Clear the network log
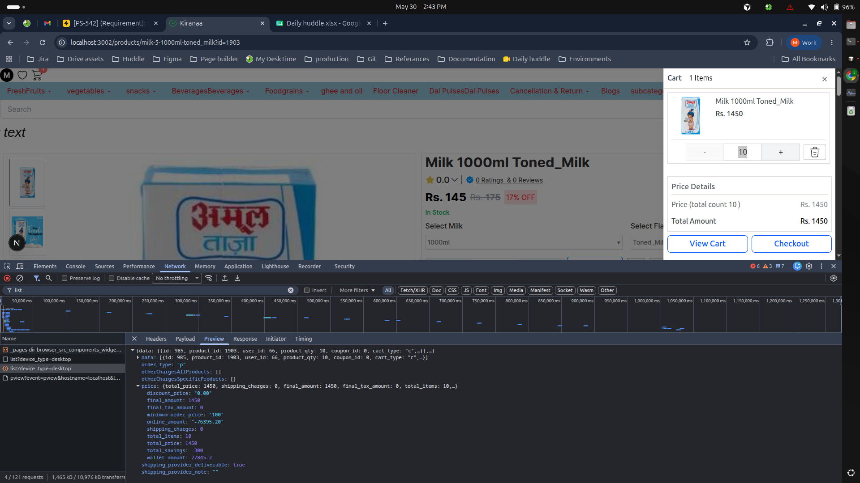This screenshot has height=483, width=860. (20, 278)
